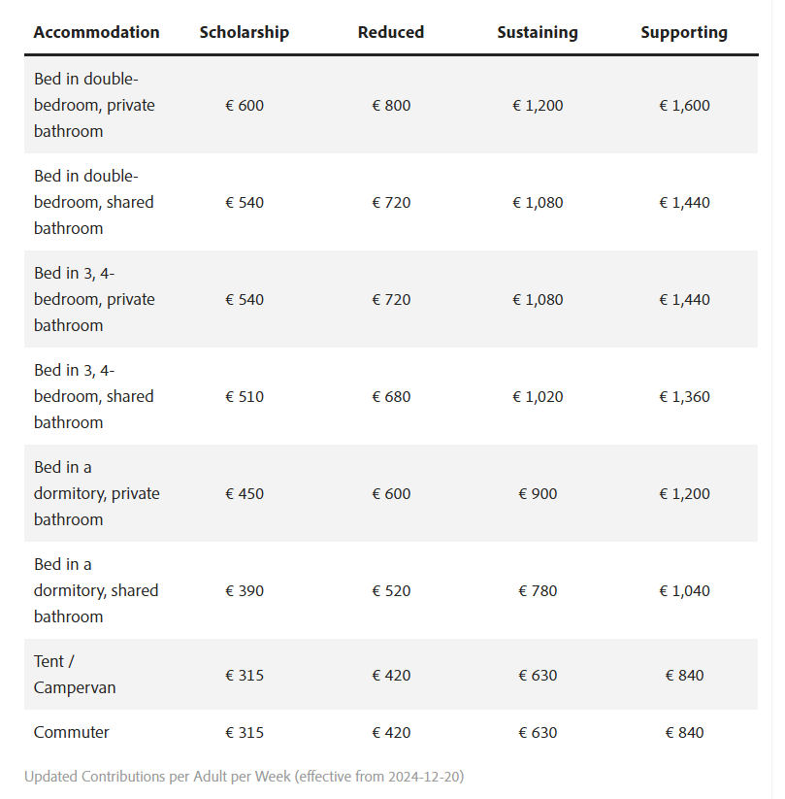The image size is (785, 799).
Task: Select the € 600 Scholarship price in first row
Action: pyautogui.click(x=244, y=105)
